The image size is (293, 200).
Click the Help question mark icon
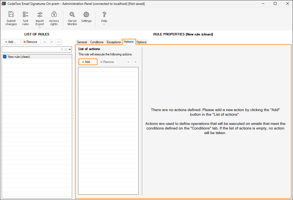pyautogui.click(x=104, y=15)
